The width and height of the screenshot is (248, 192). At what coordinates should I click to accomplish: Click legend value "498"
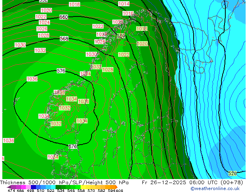coord(31,190)
